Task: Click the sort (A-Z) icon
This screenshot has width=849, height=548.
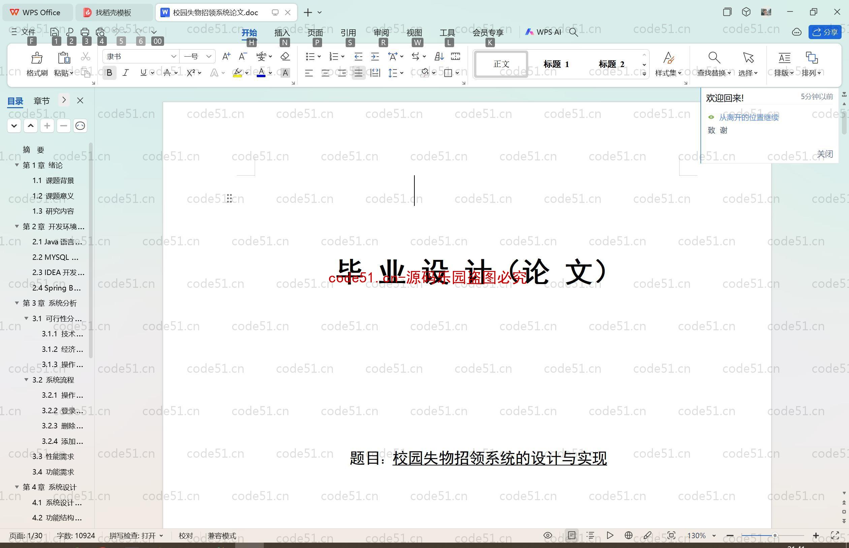Action: (x=439, y=56)
